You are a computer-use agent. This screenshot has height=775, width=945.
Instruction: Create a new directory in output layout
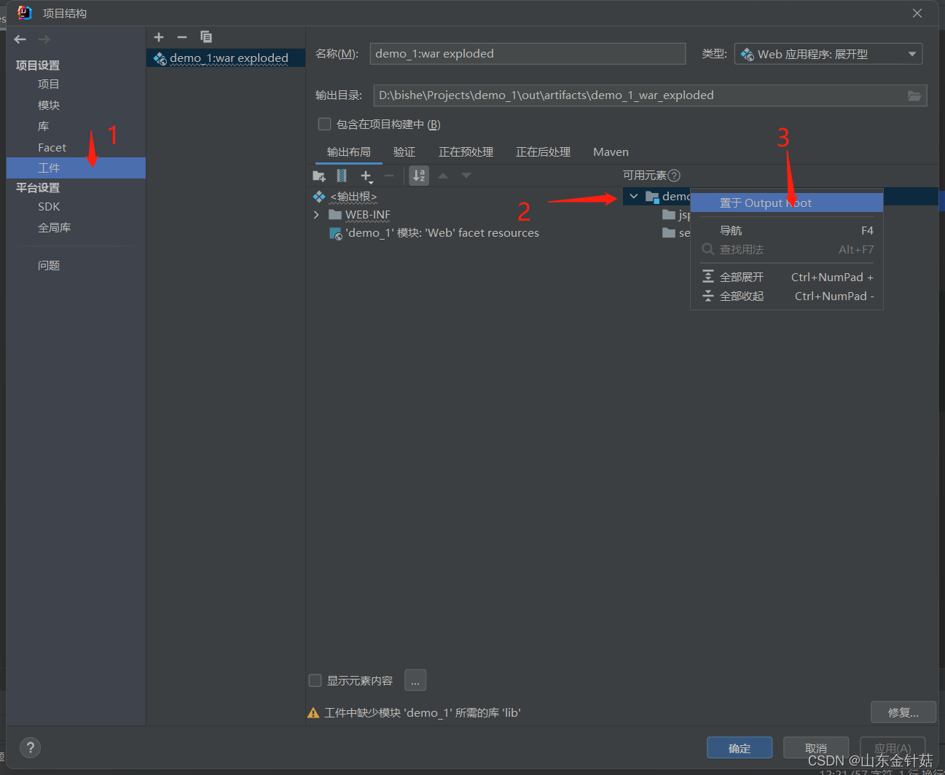[319, 176]
